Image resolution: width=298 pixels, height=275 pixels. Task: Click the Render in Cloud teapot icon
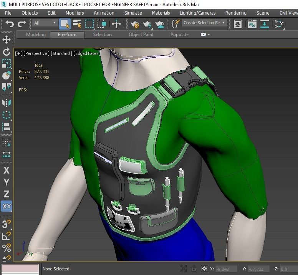[159, 24]
